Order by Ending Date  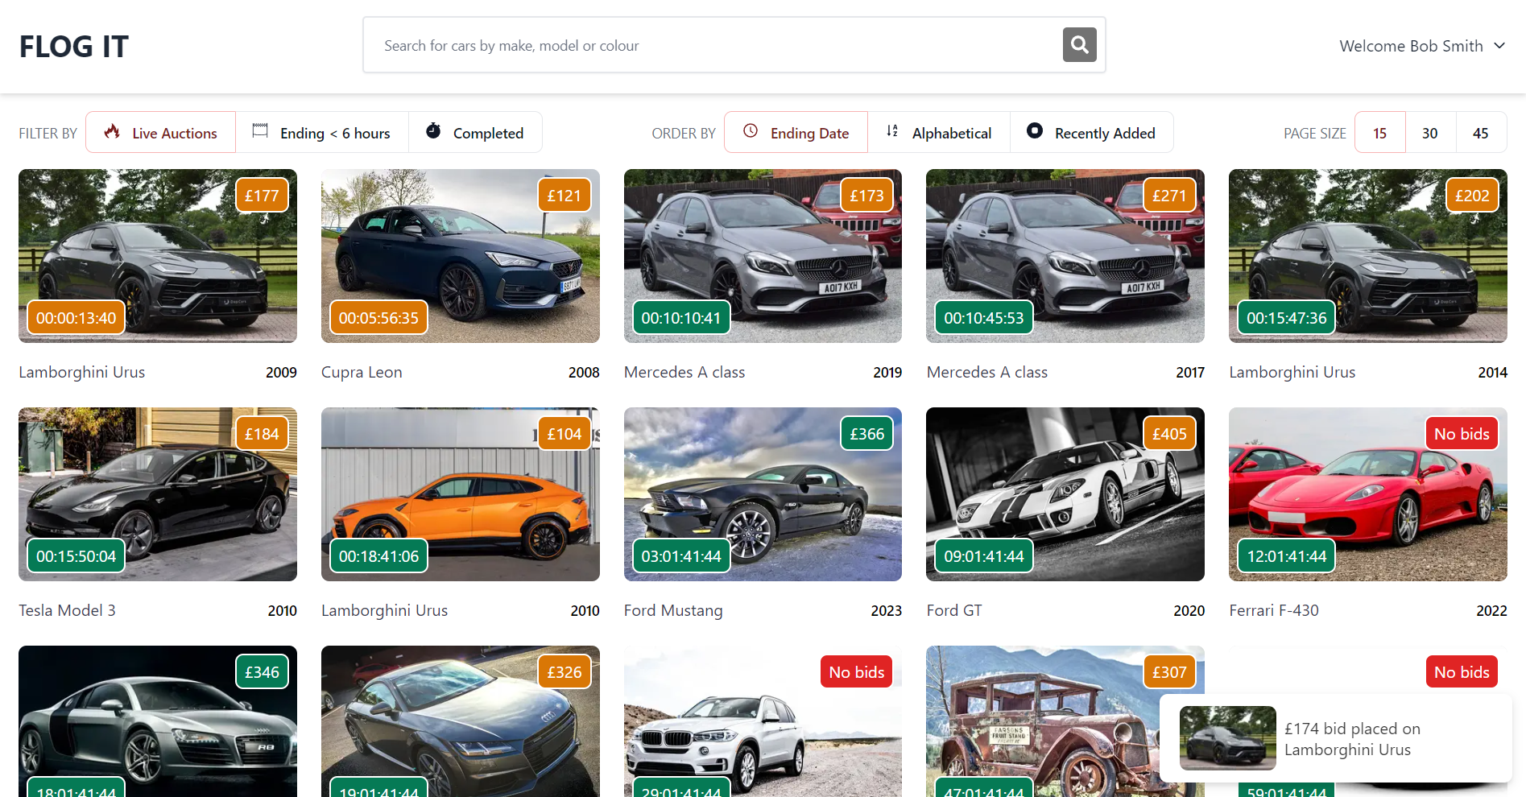point(796,132)
